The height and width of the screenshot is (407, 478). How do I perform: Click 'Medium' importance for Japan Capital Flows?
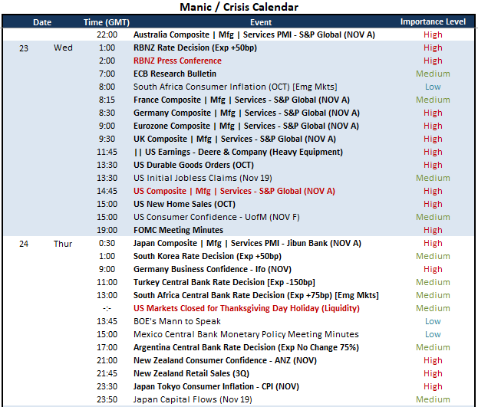coord(433,399)
